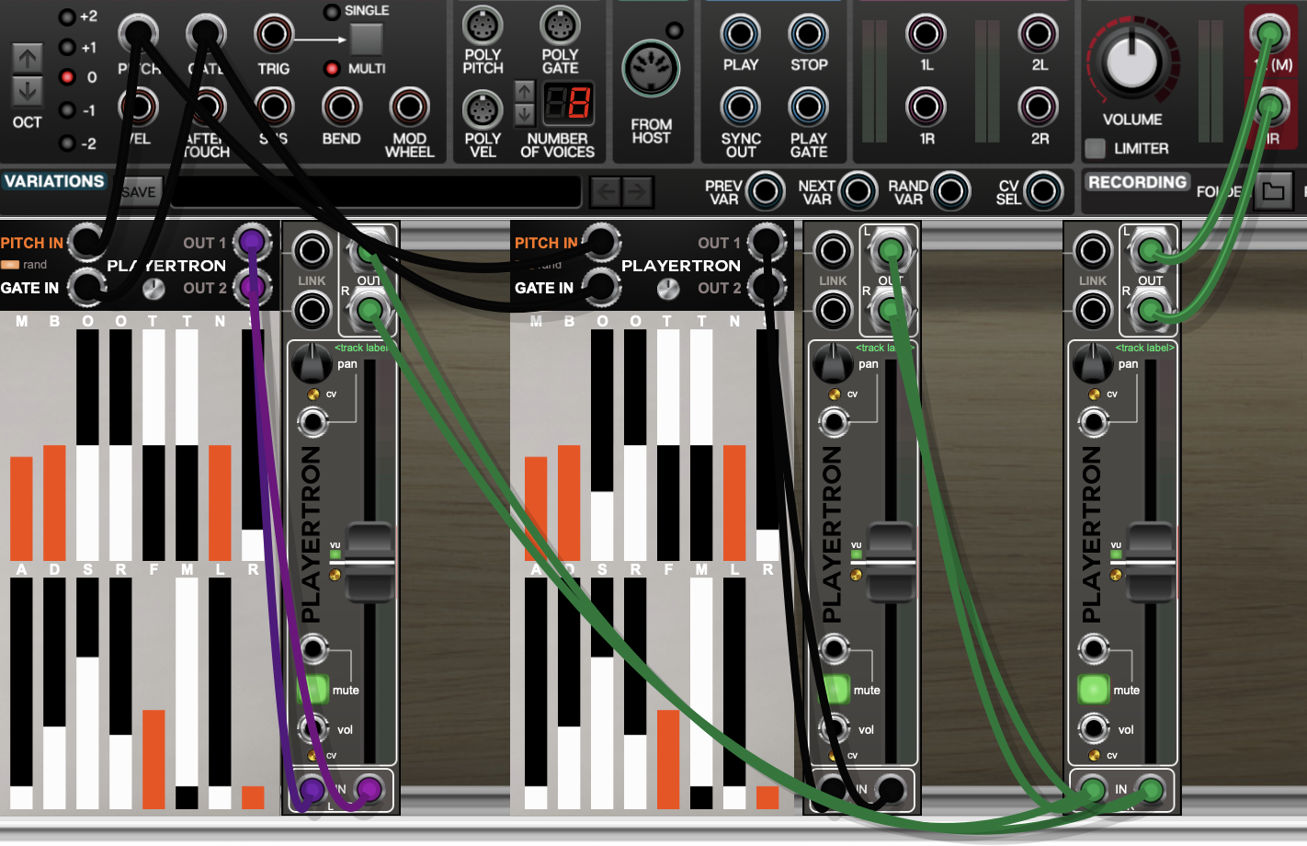The height and width of the screenshot is (846, 1307).
Task: Click the first mixer strip lower LINK jack
Action: click(312, 310)
